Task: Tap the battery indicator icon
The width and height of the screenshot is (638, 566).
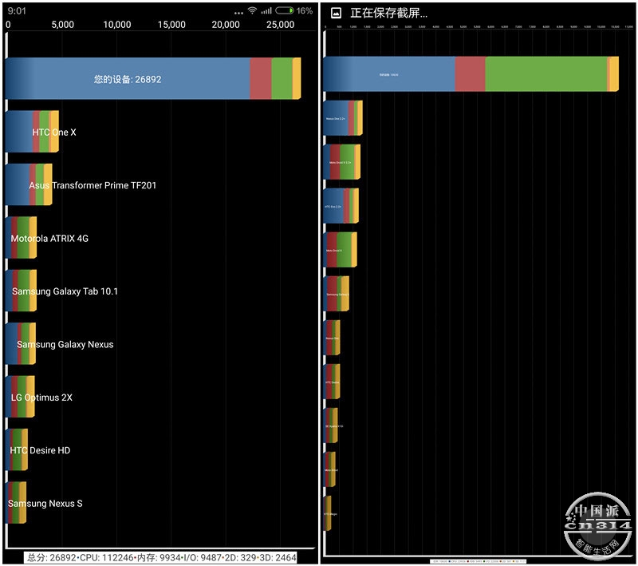Action: pyautogui.click(x=285, y=10)
